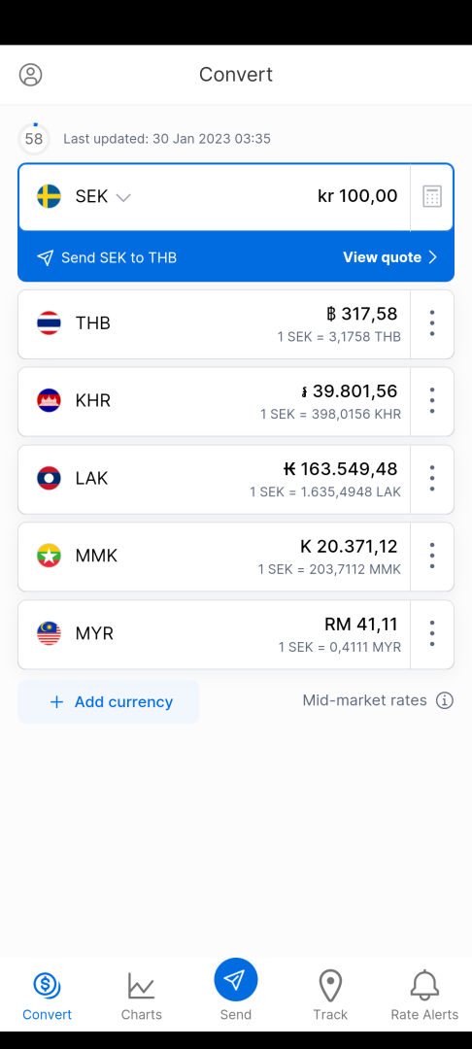Open options menu for MYR row
472x1049 pixels.
coord(432,633)
